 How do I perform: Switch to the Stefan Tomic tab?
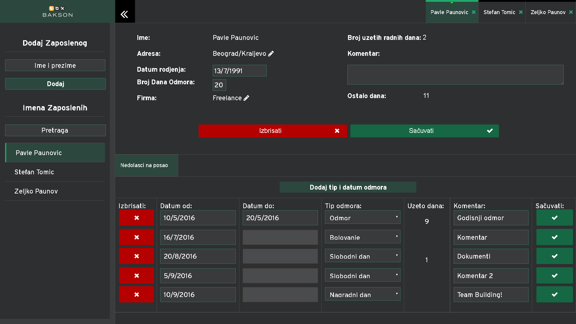click(499, 12)
